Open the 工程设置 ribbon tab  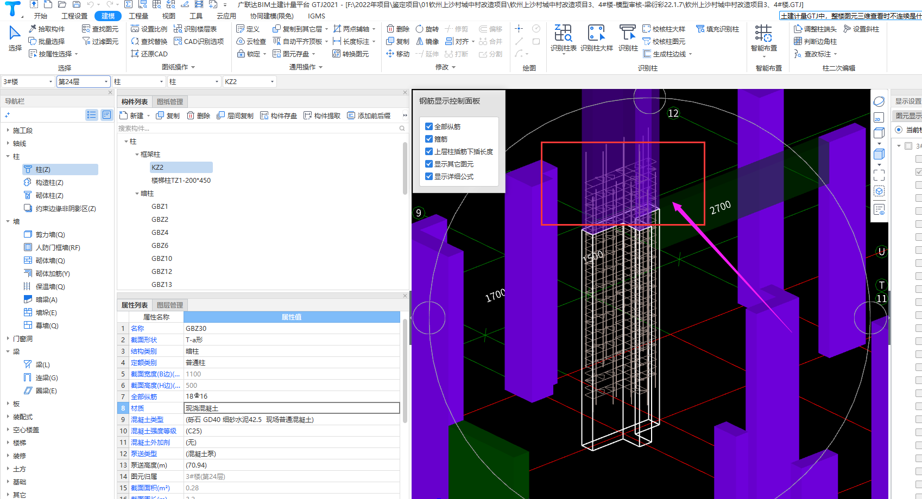[x=74, y=16]
